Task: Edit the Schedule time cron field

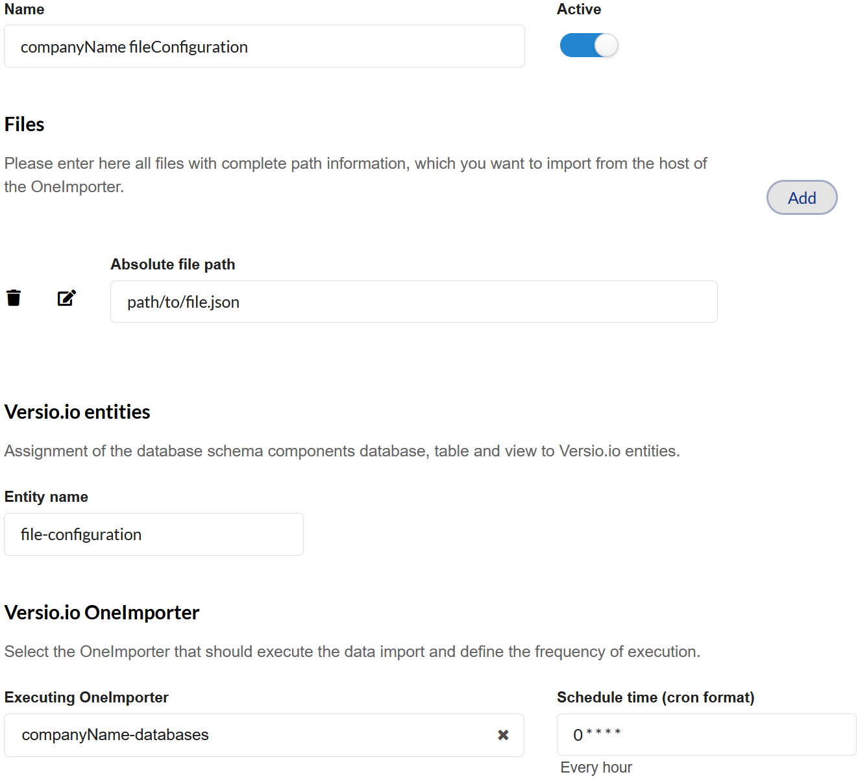Action: tap(707, 735)
